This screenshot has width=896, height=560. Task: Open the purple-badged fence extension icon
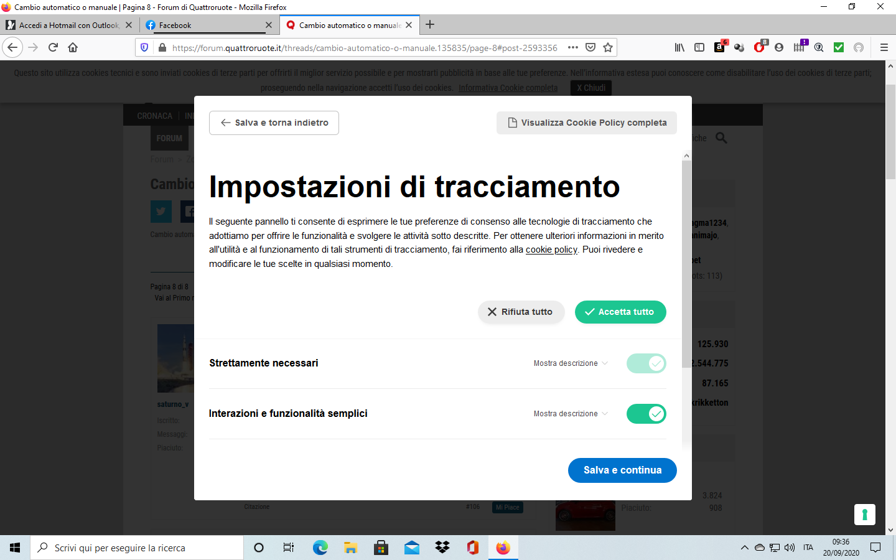pyautogui.click(x=800, y=47)
